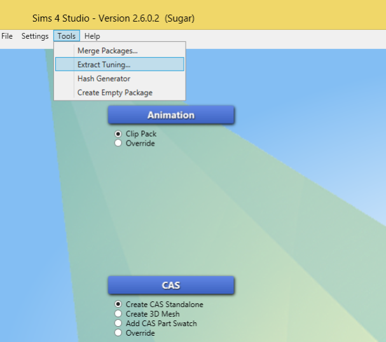The width and height of the screenshot is (386, 342).
Task: Open the Help menu
Action: [92, 36]
